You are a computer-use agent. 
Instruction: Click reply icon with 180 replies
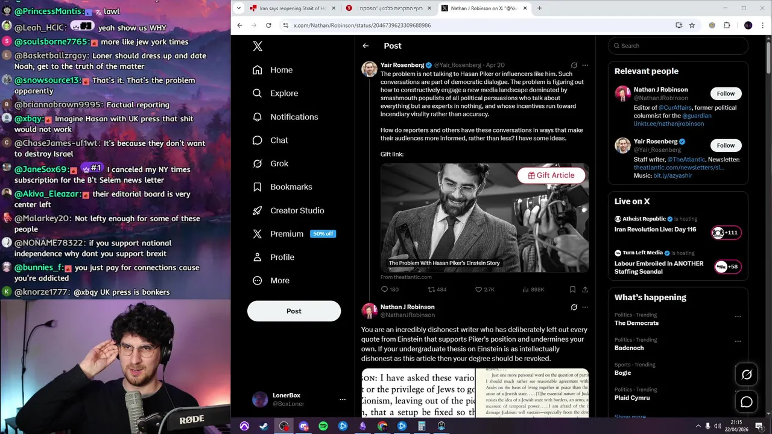(x=384, y=290)
